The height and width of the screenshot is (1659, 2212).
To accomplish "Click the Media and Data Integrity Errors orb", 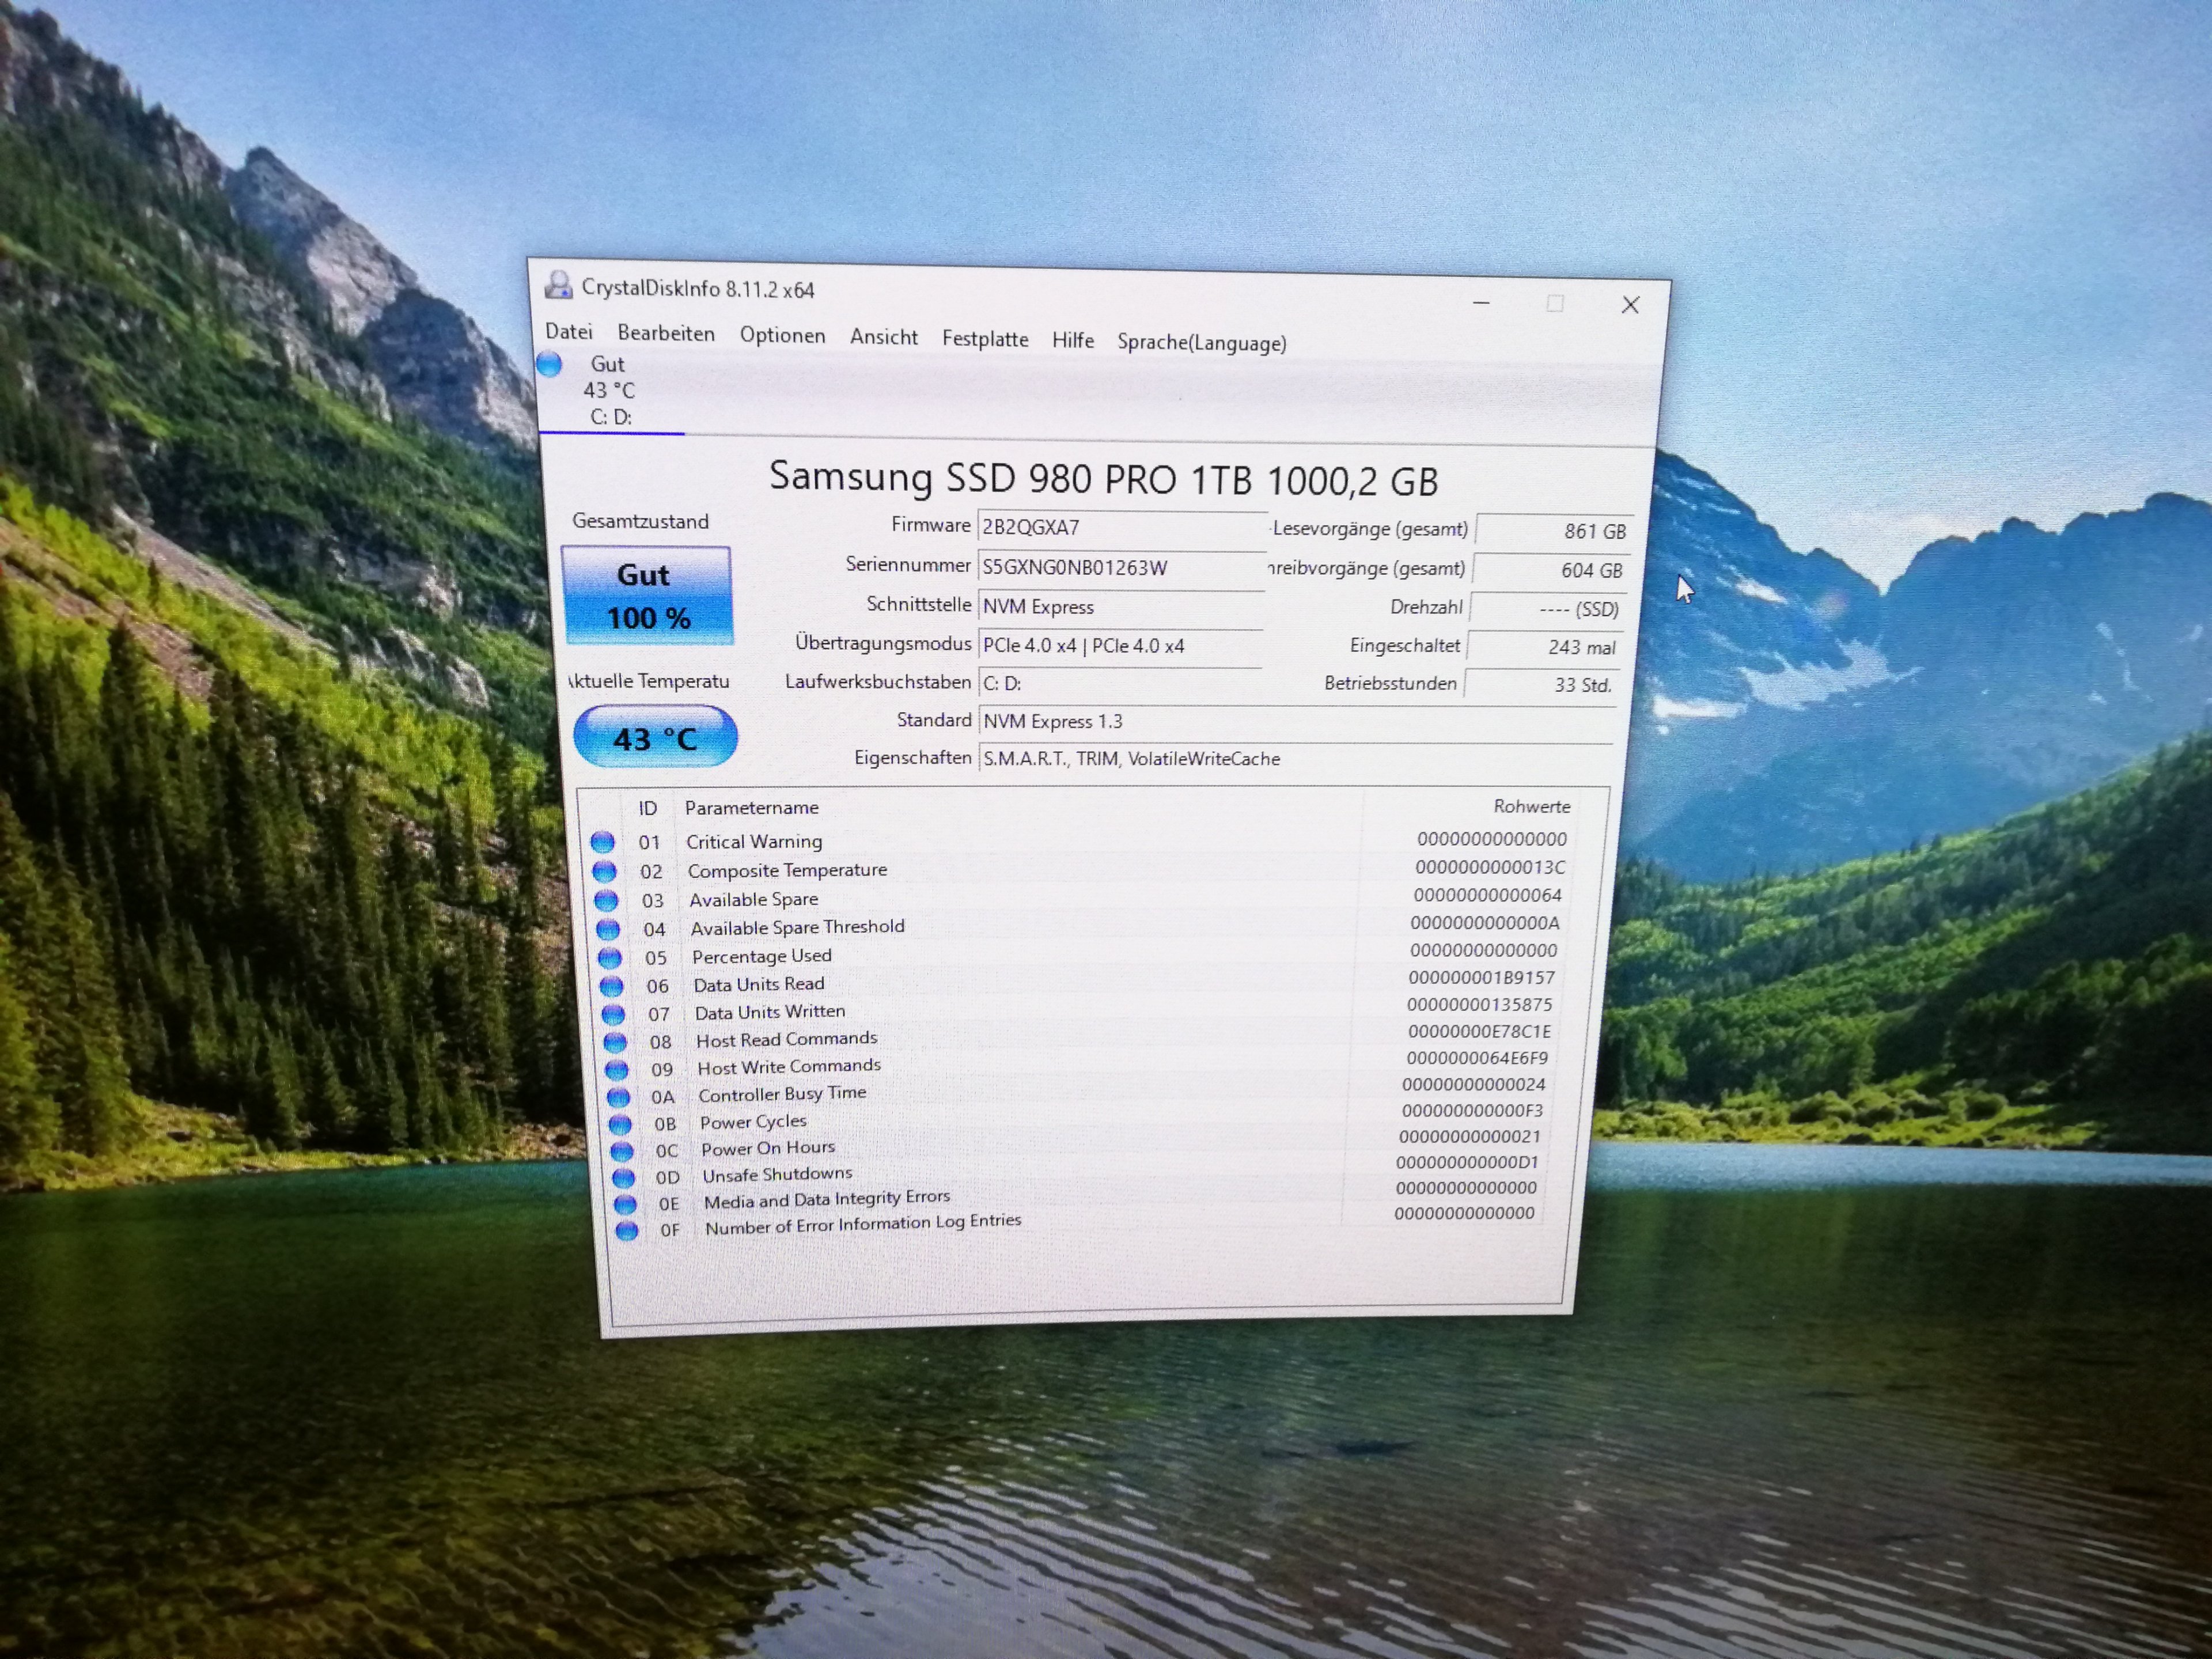I will [625, 1204].
